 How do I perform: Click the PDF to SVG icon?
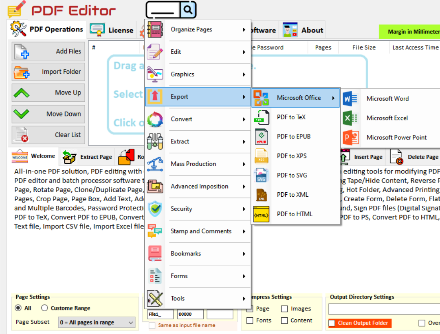click(x=261, y=175)
